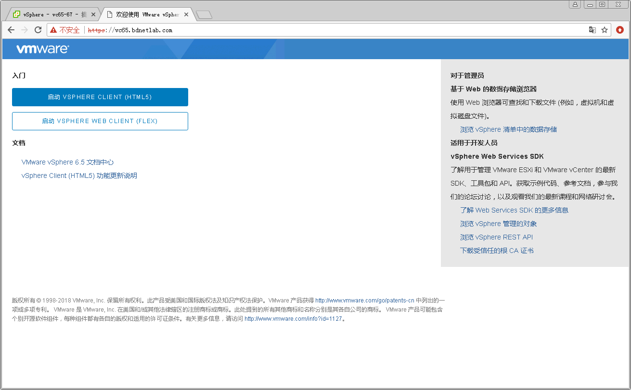
Task: Close the 欢迎使用 VMware vSphere tab
Action: click(x=186, y=14)
